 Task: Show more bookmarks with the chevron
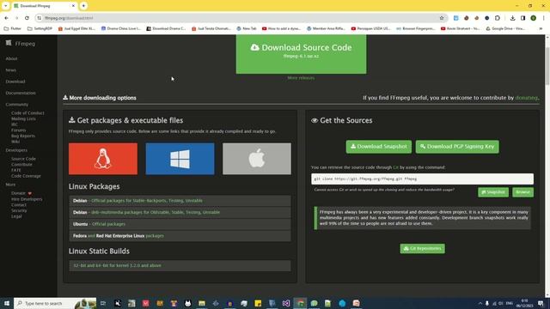(541, 28)
